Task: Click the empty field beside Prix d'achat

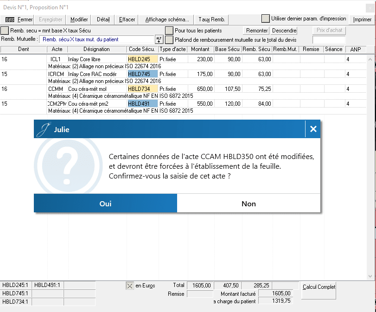Action: click(329, 40)
